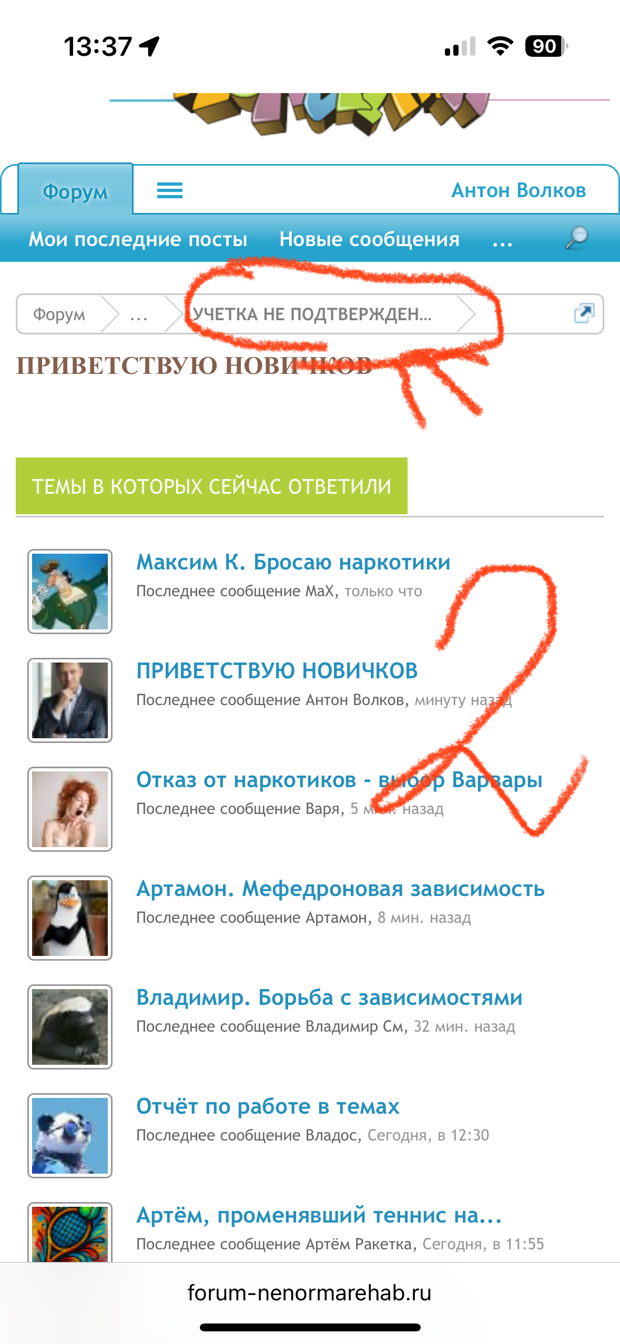Click the honey badger avatar thumbnail

[70, 1027]
